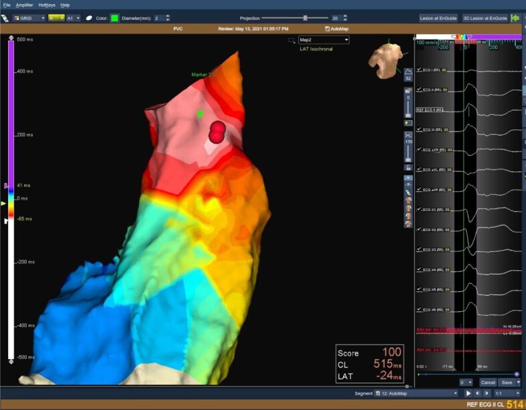Image resolution: width=526 pixels, height=410 pixels.
Task: Toggle the padlock icon
Action: [408, 168]
